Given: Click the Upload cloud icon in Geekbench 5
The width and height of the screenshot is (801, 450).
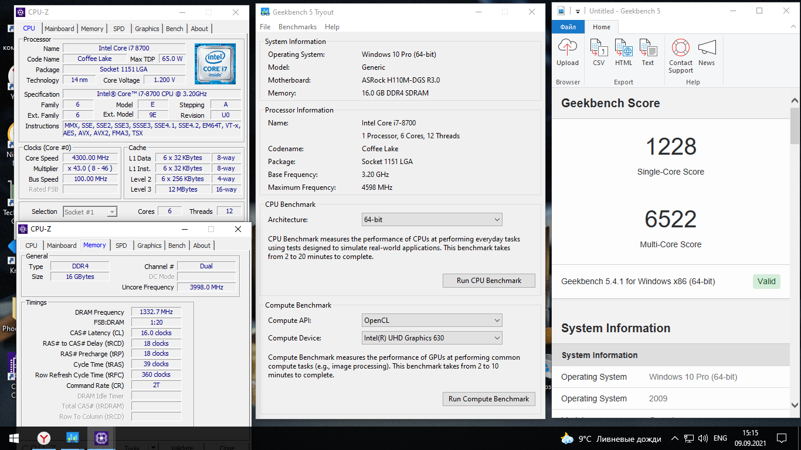Looking at the screenshot, I should pos(567,48).
